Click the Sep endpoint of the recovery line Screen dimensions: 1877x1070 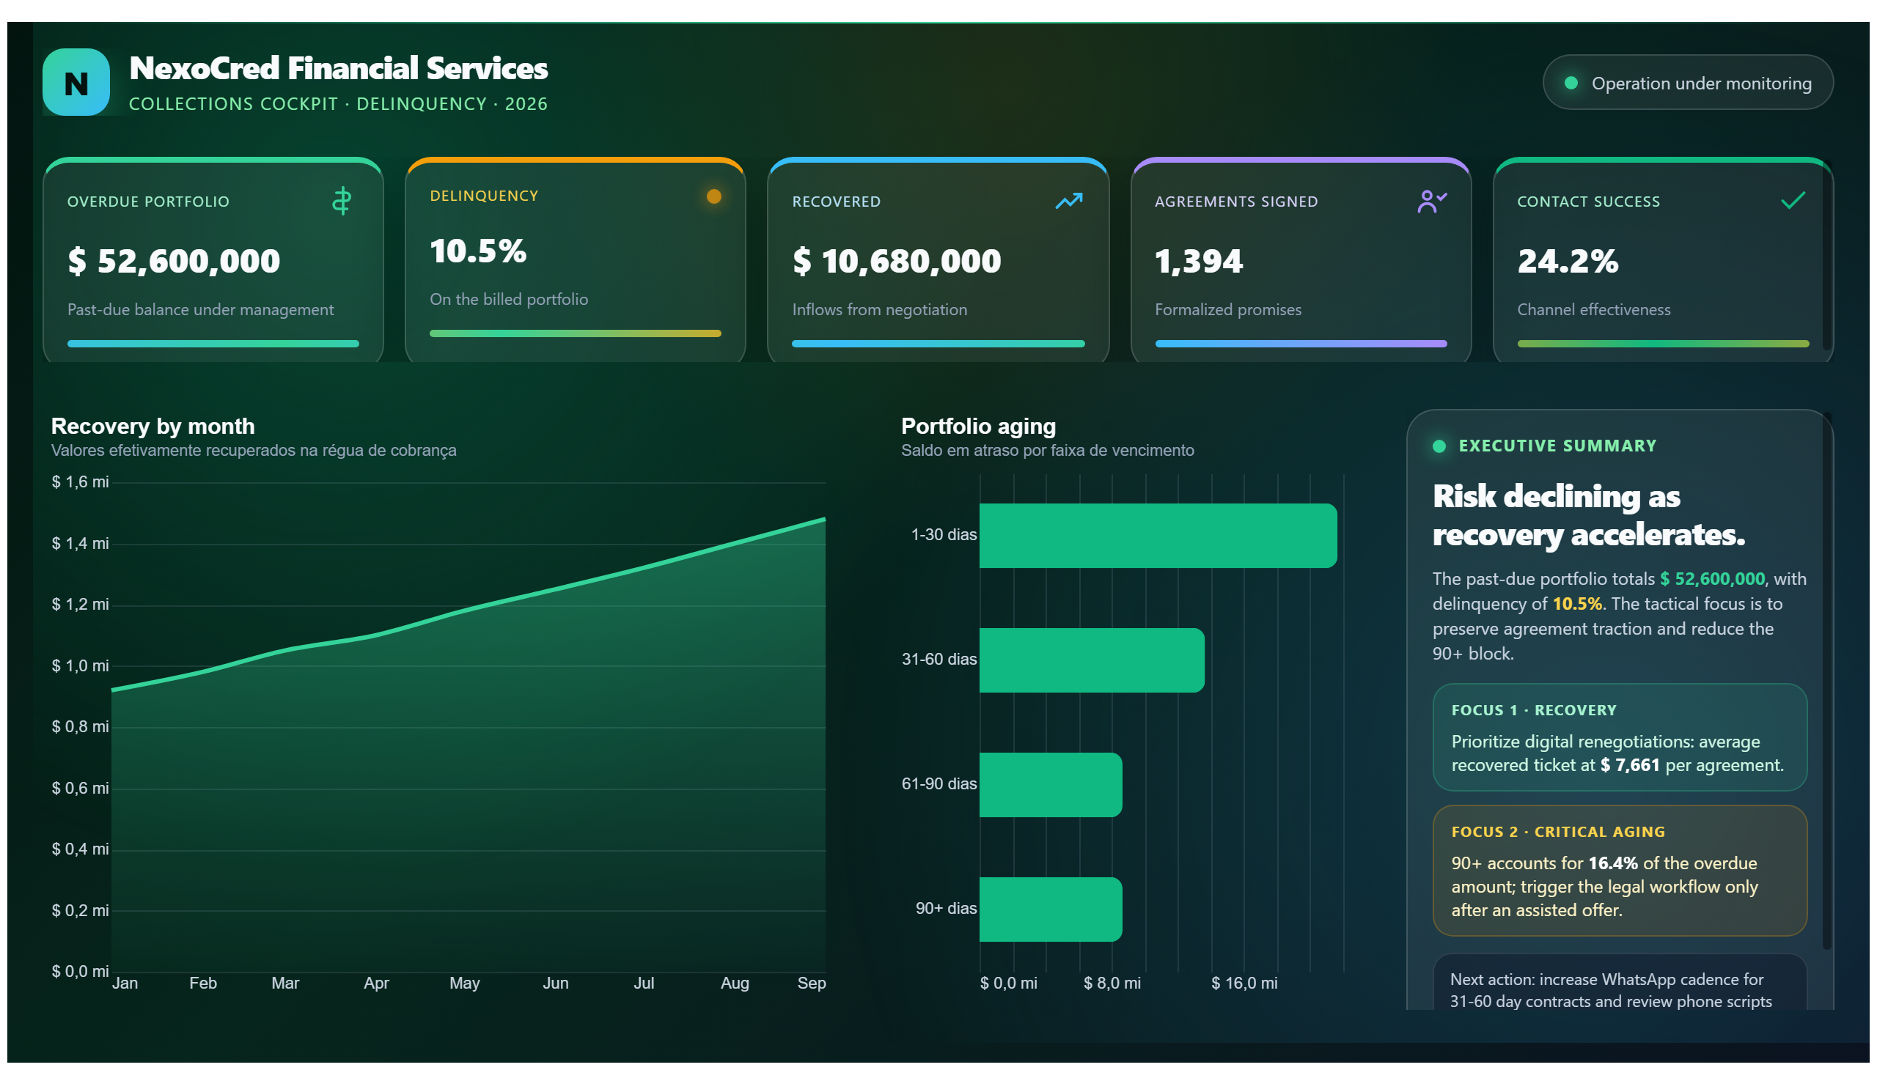(x=824, y=520)
